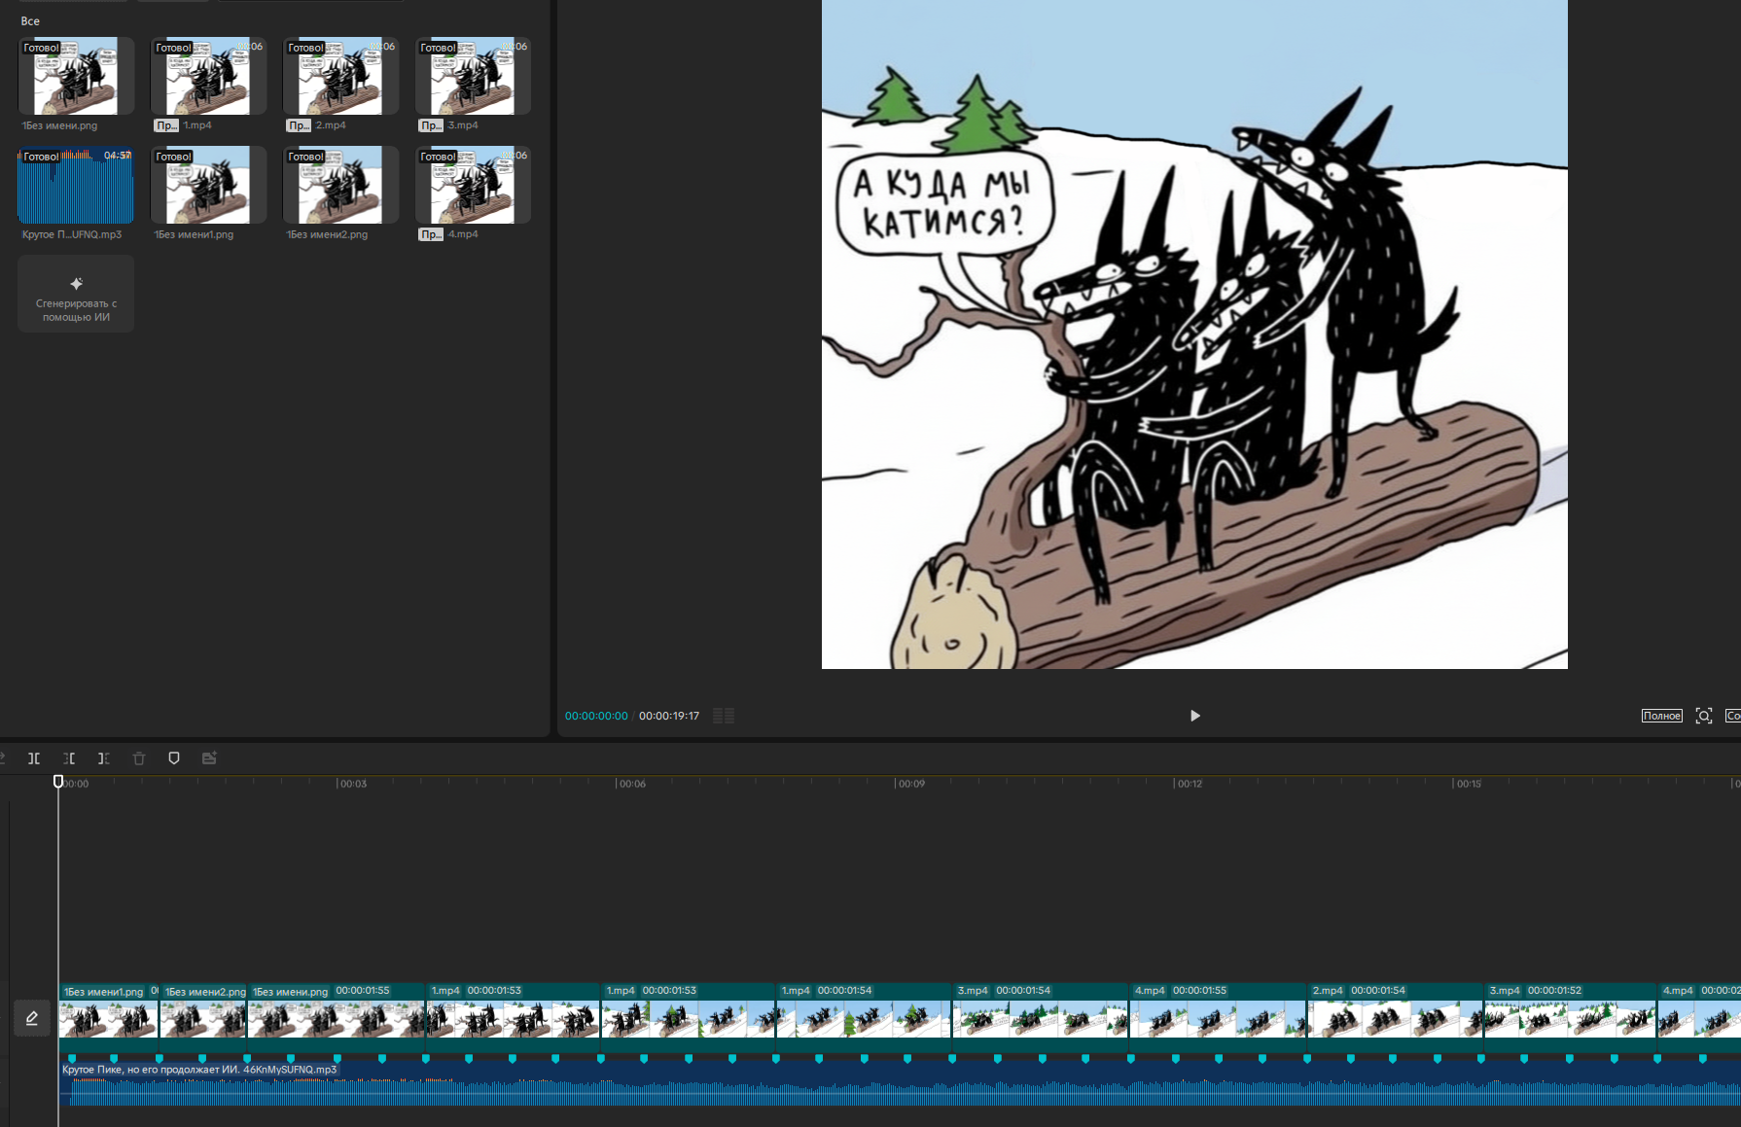The height and width of the screenshot is (1127, 1741).
Task: Click the preview zoom focus icon
Action: tap(1704, 716)
